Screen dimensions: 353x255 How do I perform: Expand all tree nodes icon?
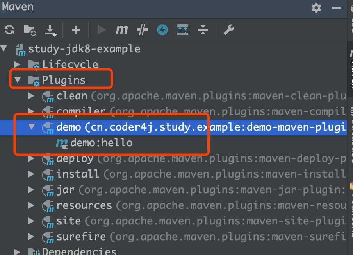[183, 30]
